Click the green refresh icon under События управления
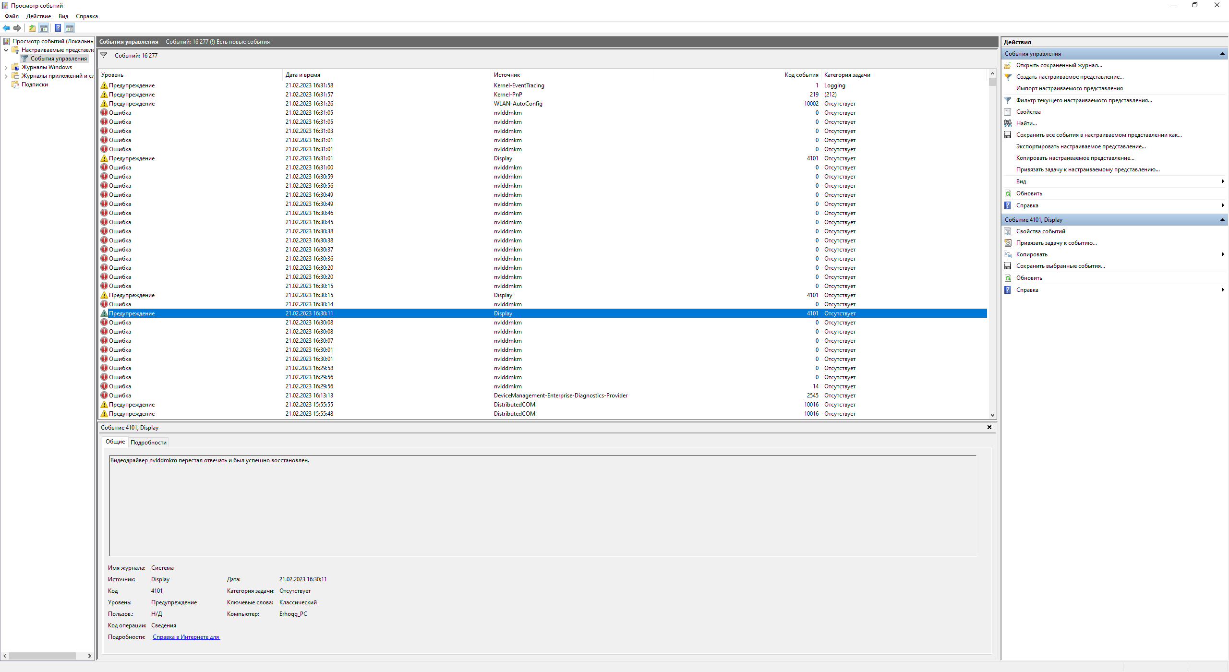Viewport: 1229px width, 672px height. coord(1008,193)
